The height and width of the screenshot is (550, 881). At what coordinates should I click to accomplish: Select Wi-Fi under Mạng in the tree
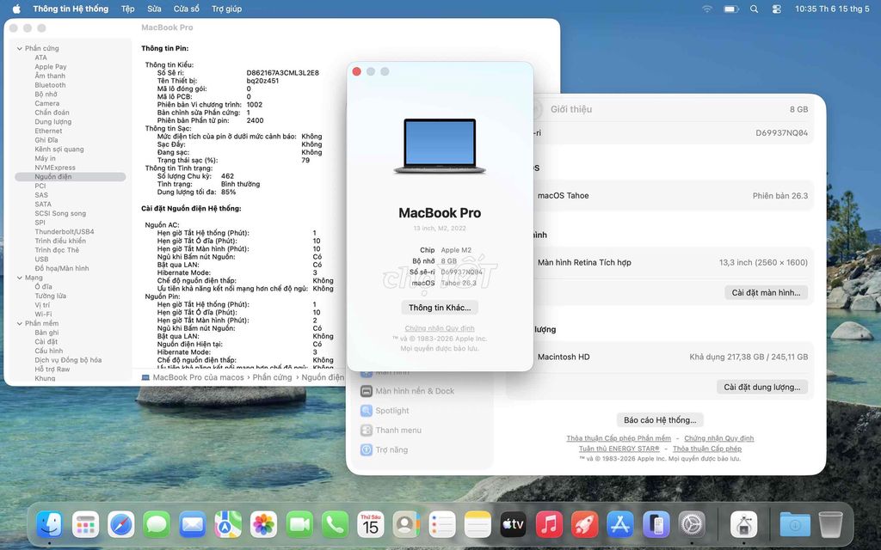43,315
